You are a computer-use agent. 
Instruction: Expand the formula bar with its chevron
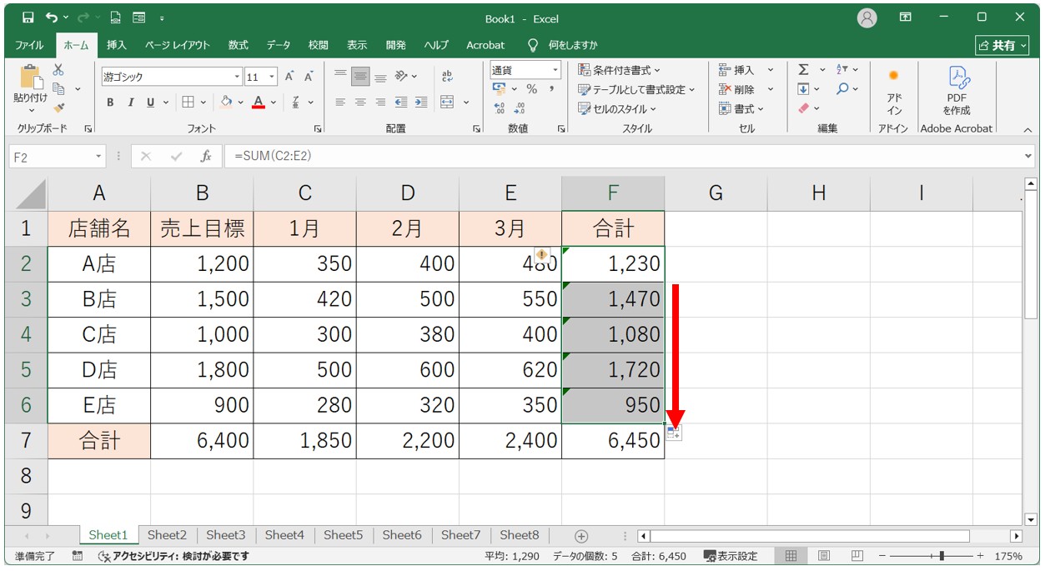pyautogui.click(x=1027, y=156)
